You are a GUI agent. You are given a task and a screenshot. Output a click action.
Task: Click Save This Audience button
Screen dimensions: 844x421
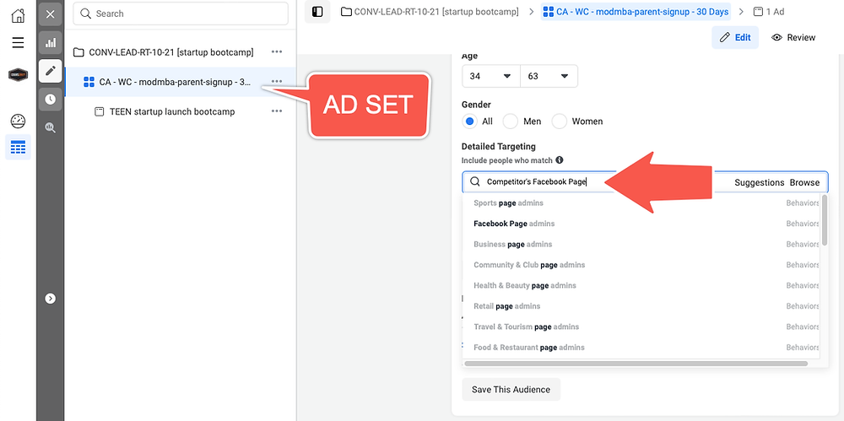[511, 389]
